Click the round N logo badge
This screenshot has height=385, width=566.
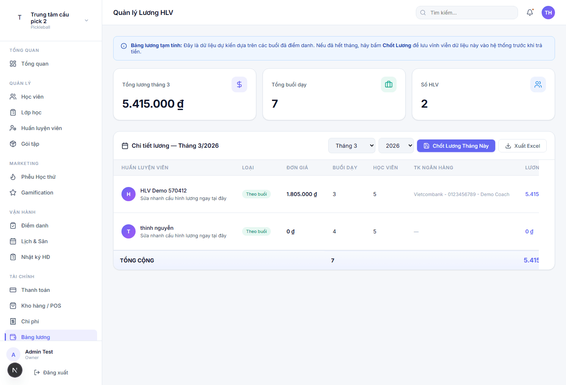[x=15, y=370]
